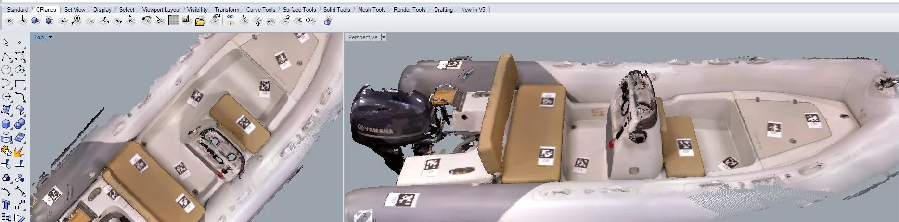Select the arrow pointer tool in sidebar
Image resolution: width=899 pixels, height=222 pixels.
pyautogui.click(x=6, y=43)
